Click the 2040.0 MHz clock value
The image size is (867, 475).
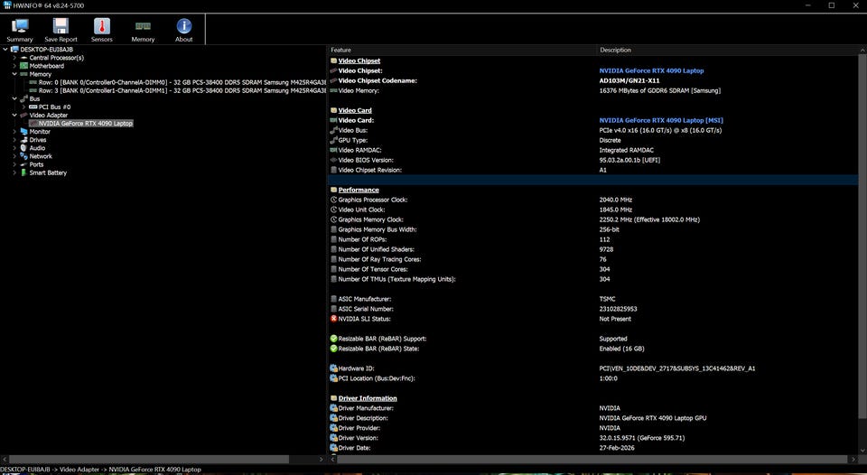tap(615, 200)
